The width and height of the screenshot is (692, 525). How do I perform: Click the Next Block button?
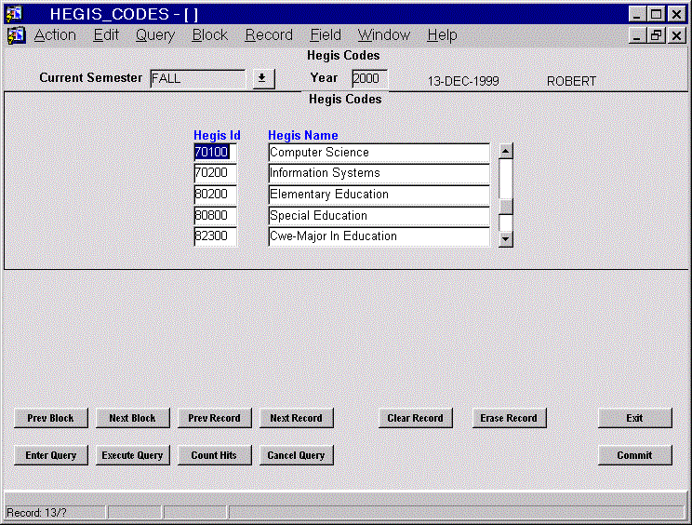pos(132,418)
